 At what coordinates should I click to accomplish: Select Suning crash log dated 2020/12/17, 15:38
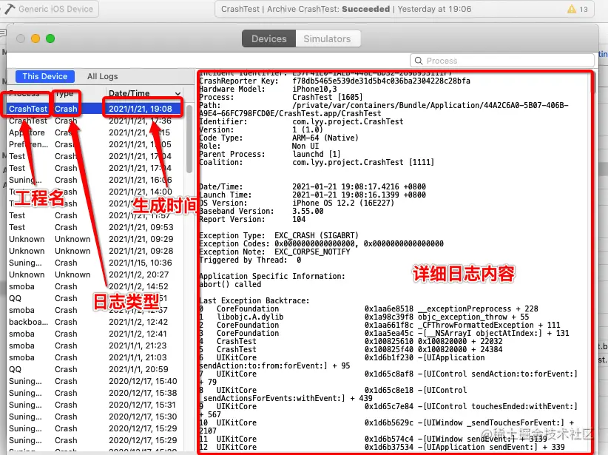click(x=95, y=393)
